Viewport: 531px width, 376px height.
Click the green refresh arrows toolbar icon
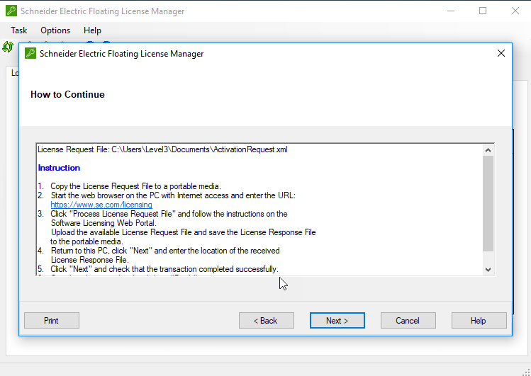point(8,47)
